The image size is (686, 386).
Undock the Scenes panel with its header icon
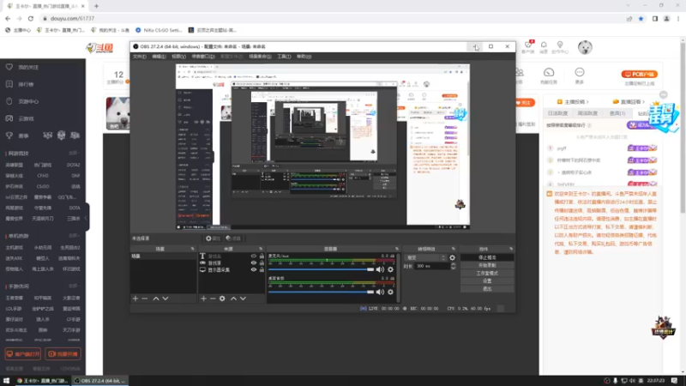click(x=192, y=249)
